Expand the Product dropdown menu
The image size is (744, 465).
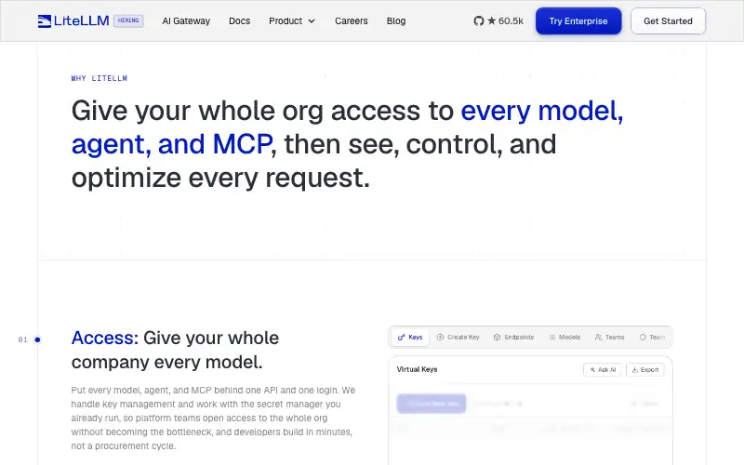click(x=292, y=20)
